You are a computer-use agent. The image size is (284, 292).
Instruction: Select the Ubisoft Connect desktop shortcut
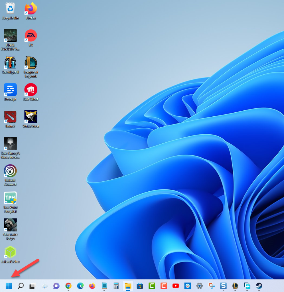point(10,175)
